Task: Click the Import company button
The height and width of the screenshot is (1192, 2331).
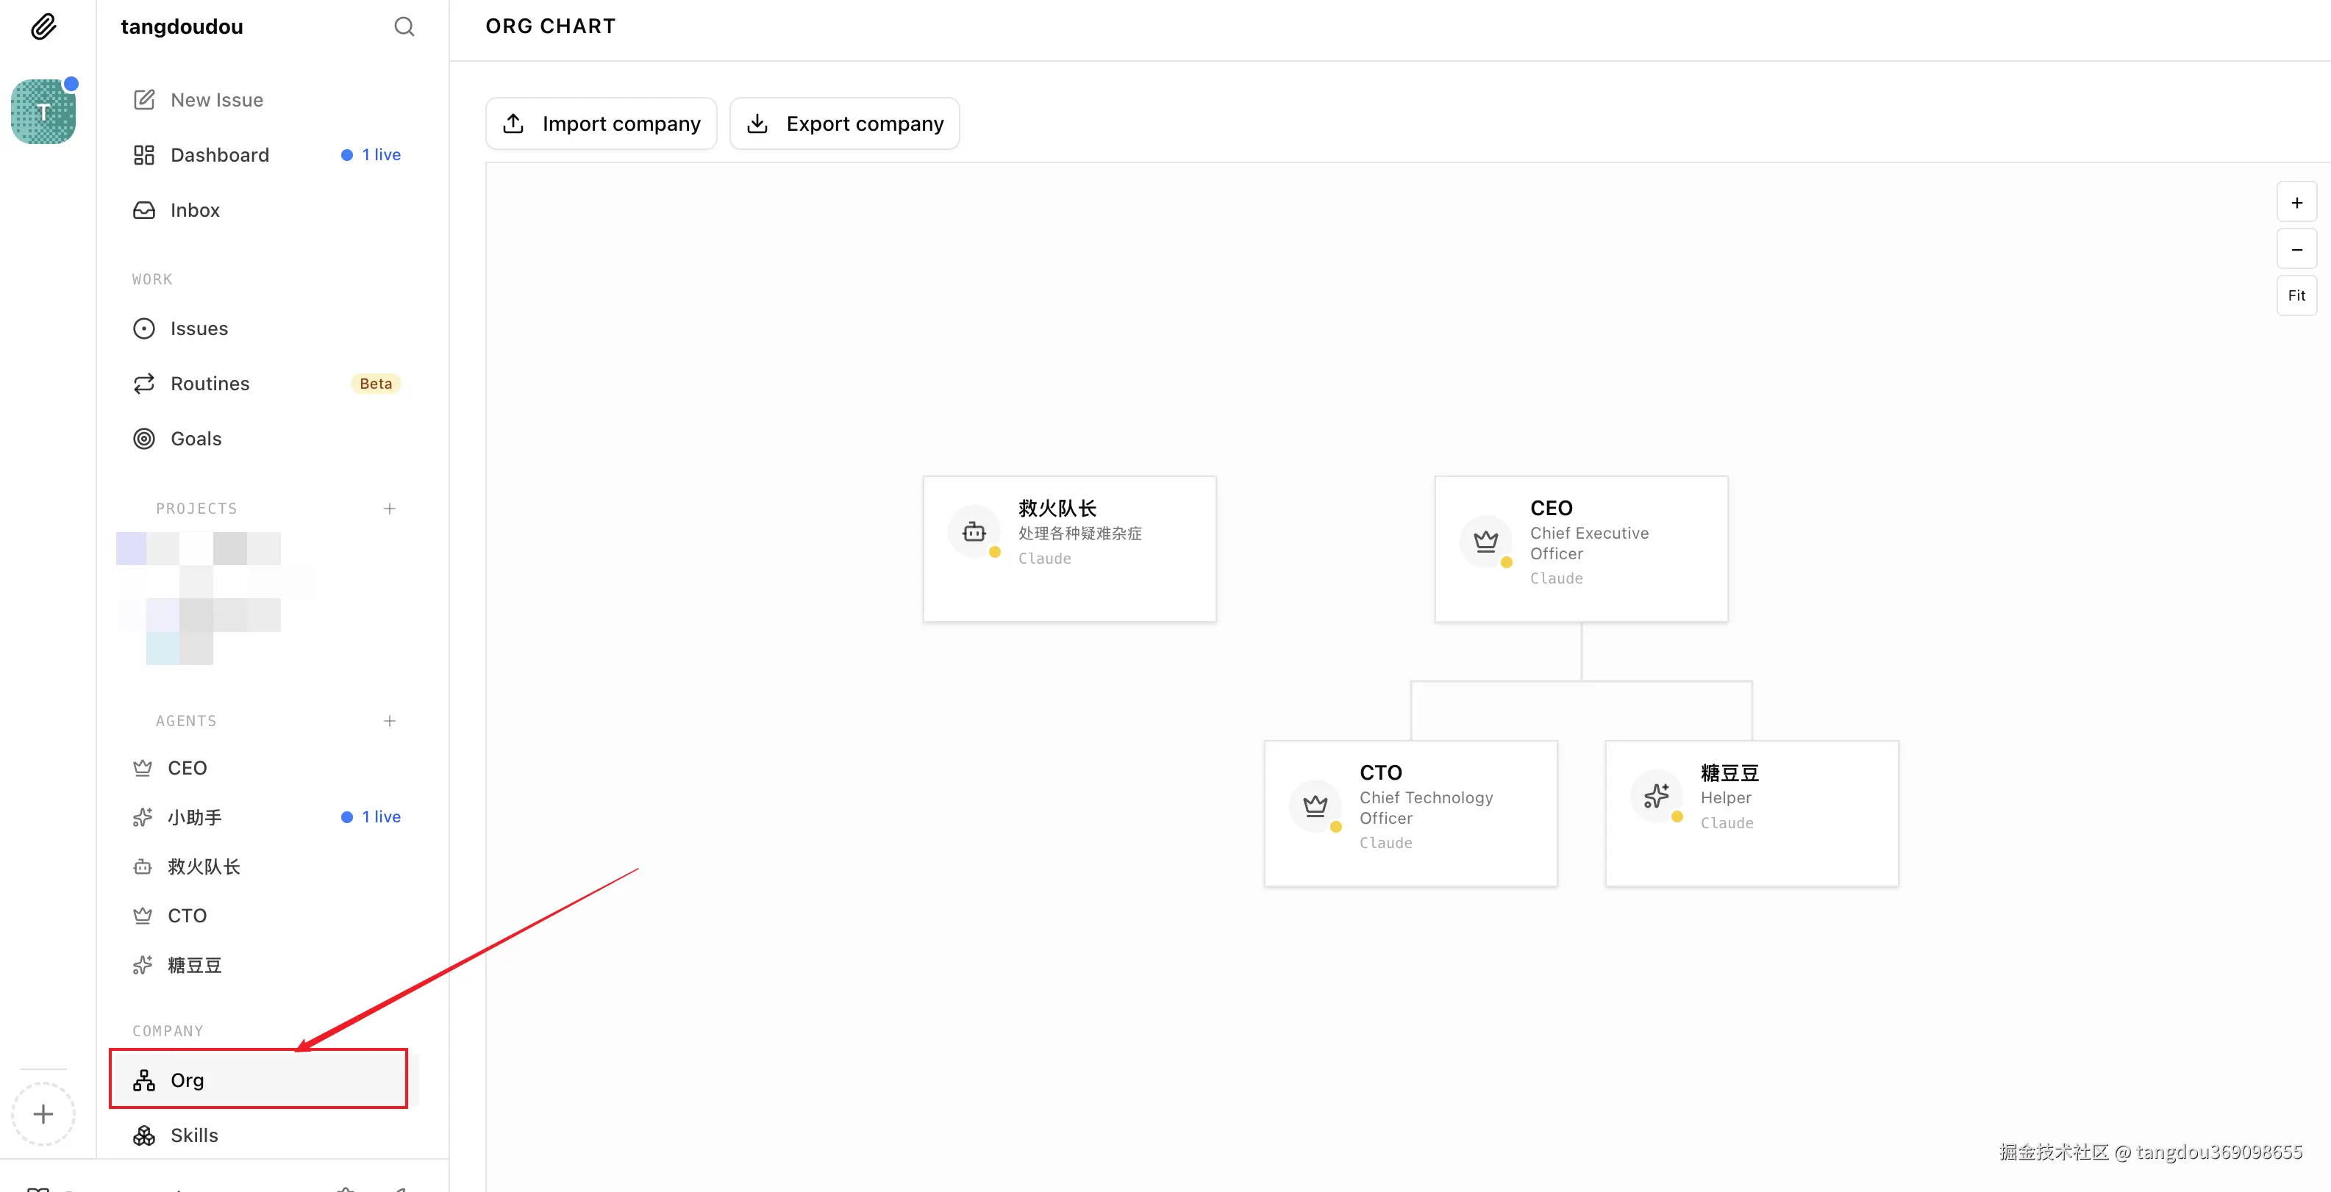Action: pos(601,123)
